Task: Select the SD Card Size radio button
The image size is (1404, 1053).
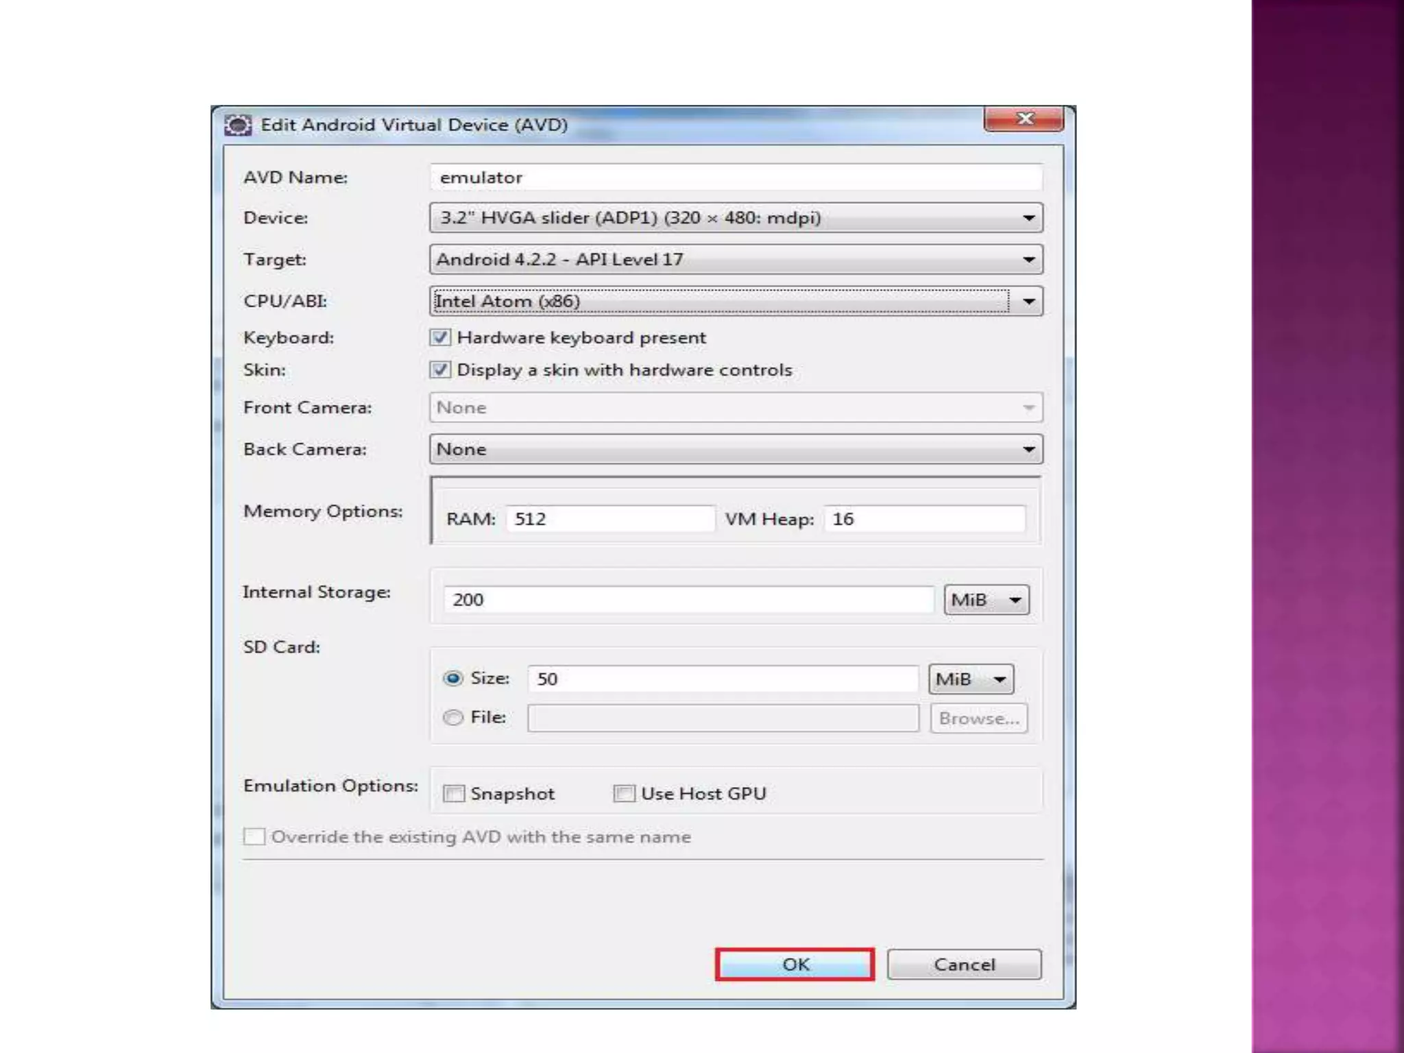Action: (x=453, y=679)
